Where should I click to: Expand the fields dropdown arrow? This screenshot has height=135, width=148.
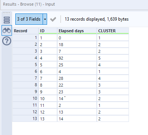45,19
